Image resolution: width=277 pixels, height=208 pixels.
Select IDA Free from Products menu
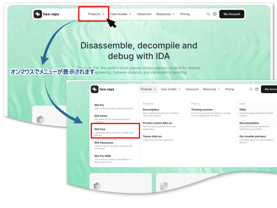click(115, 132)
